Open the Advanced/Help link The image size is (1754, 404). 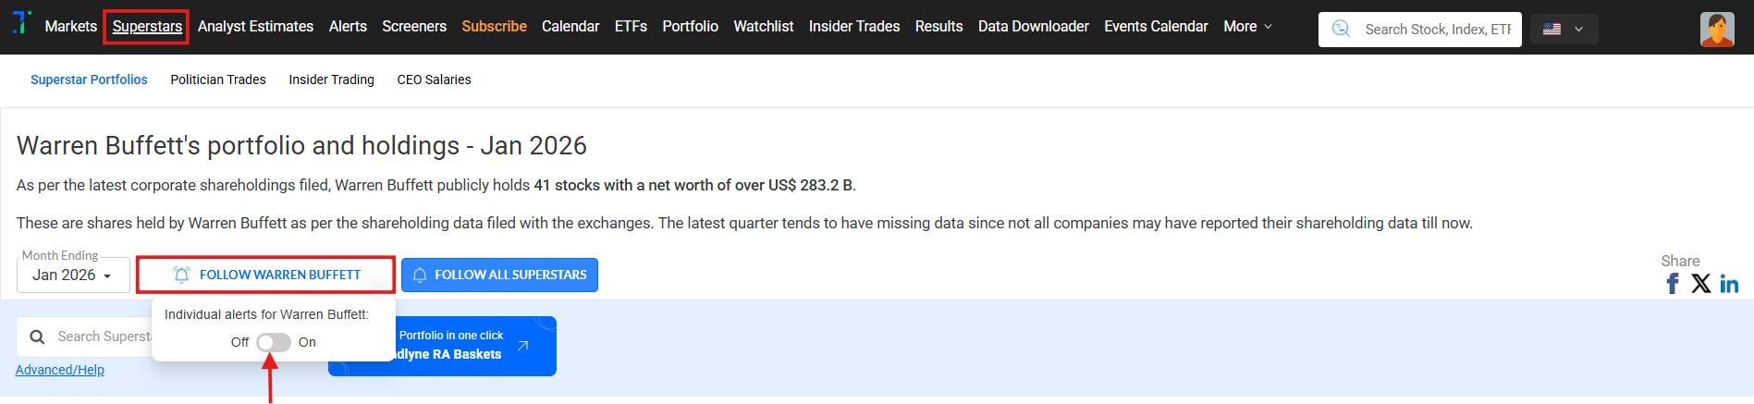(60, 371)
